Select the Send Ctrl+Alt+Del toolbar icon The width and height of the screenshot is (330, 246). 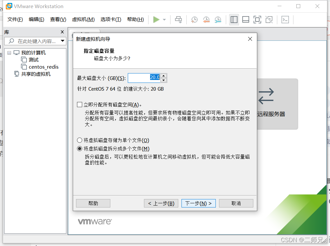pyautogui.click(x=178, y=19)
